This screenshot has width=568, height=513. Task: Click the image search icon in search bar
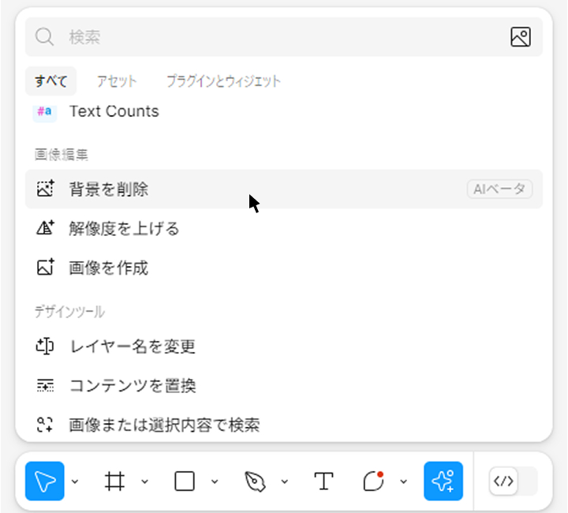520,37
